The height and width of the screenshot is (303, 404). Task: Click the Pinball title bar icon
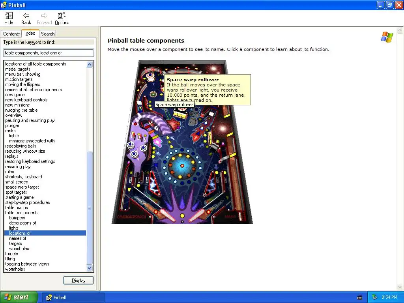[4, 5]
